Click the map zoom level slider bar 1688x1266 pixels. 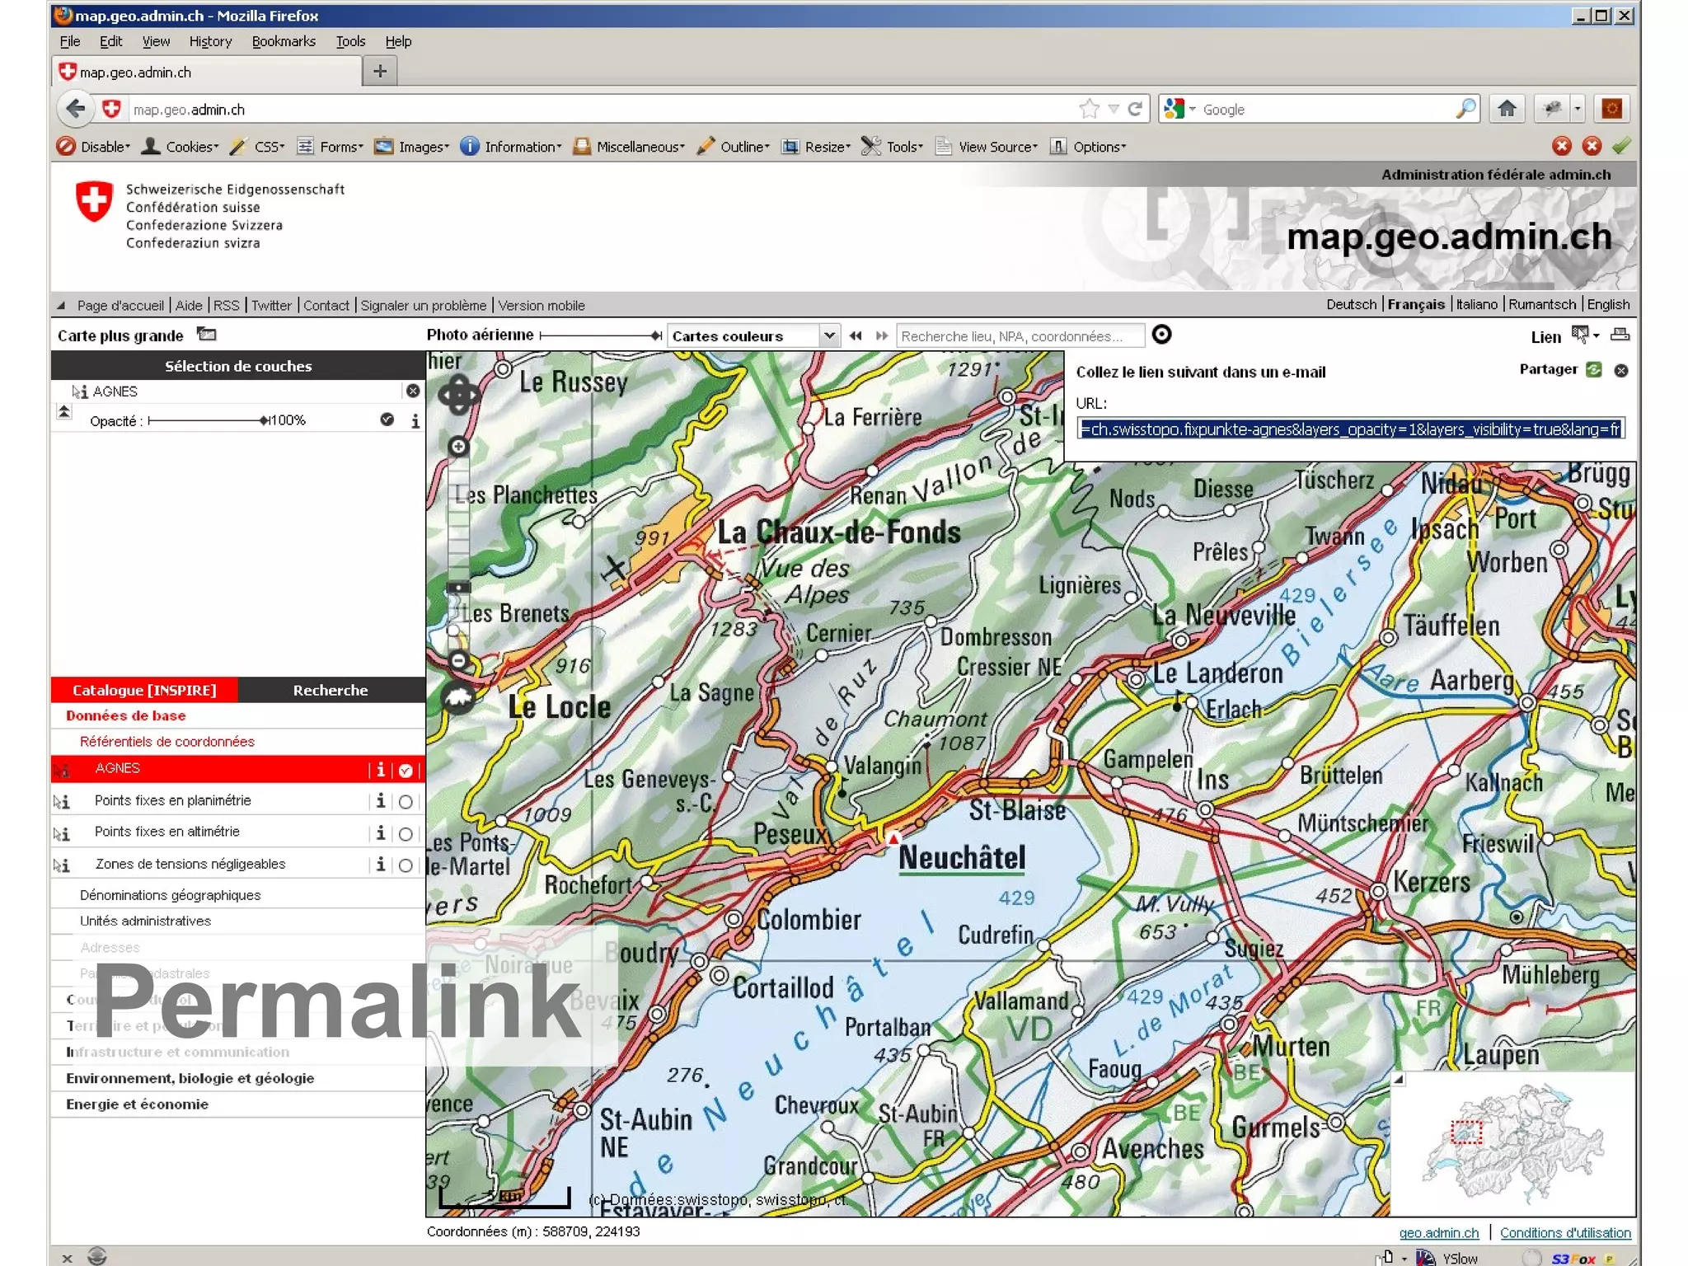tap(458, 554)
